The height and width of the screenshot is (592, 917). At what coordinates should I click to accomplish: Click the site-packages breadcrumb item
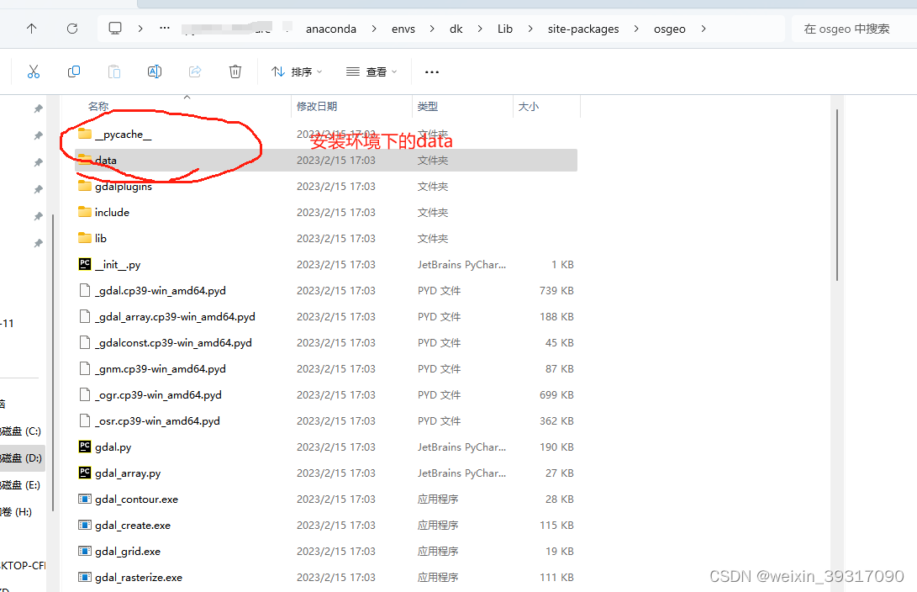[583, 28]
